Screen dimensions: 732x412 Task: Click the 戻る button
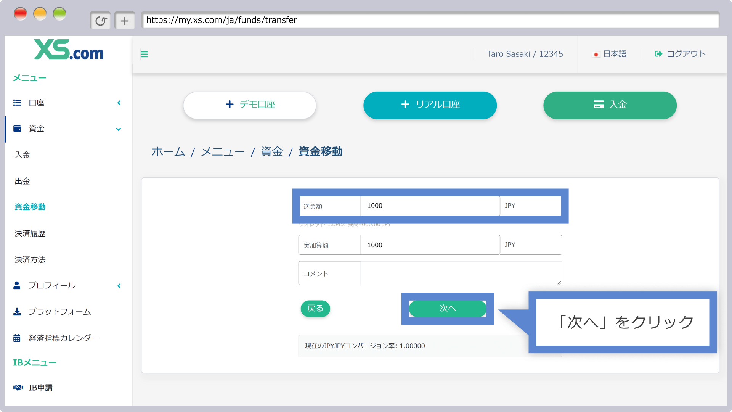315,308
